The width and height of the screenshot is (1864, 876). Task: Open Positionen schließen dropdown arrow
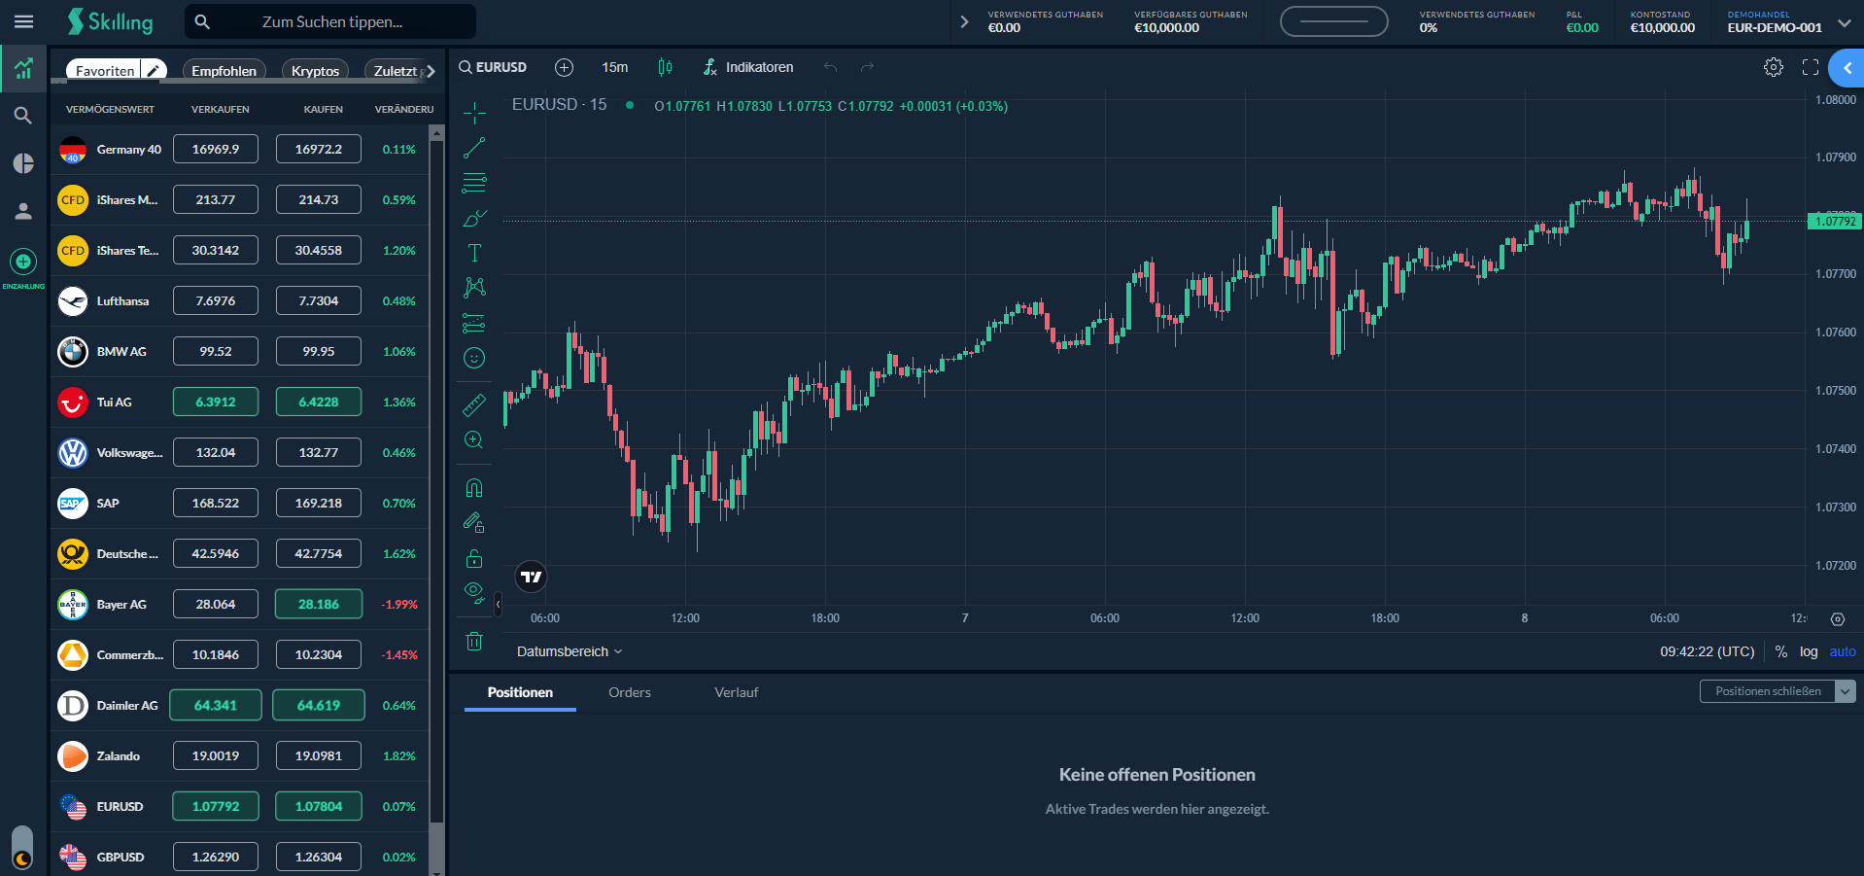1846,691
